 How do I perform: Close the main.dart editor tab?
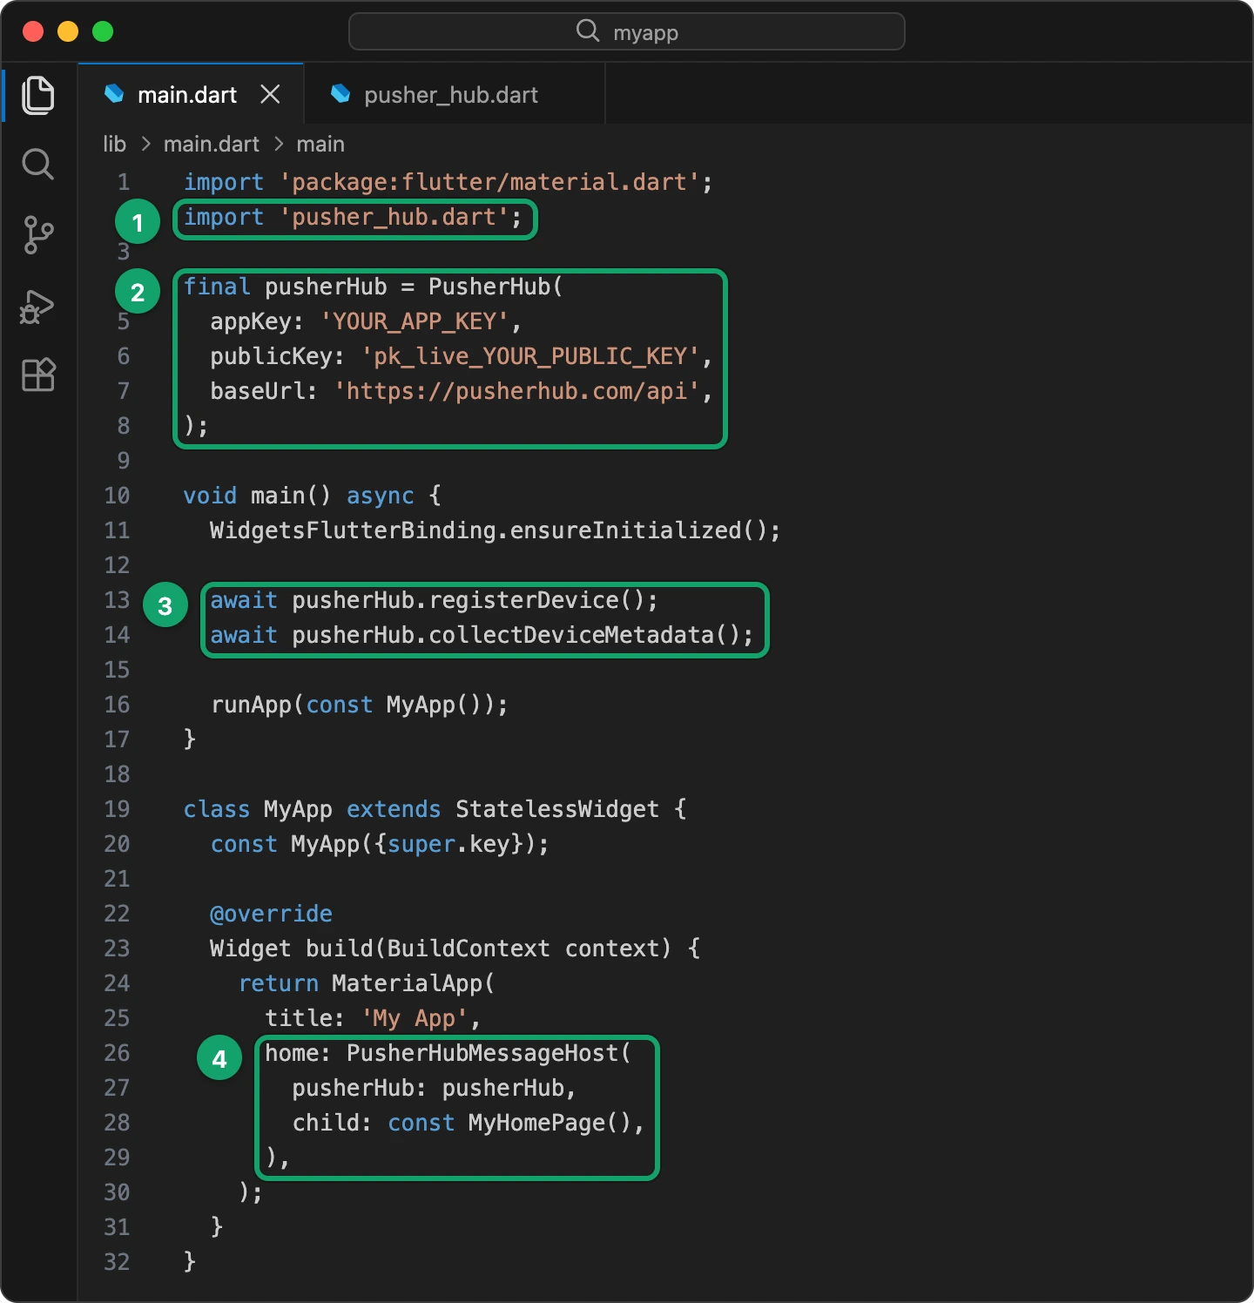click(270, 94)
